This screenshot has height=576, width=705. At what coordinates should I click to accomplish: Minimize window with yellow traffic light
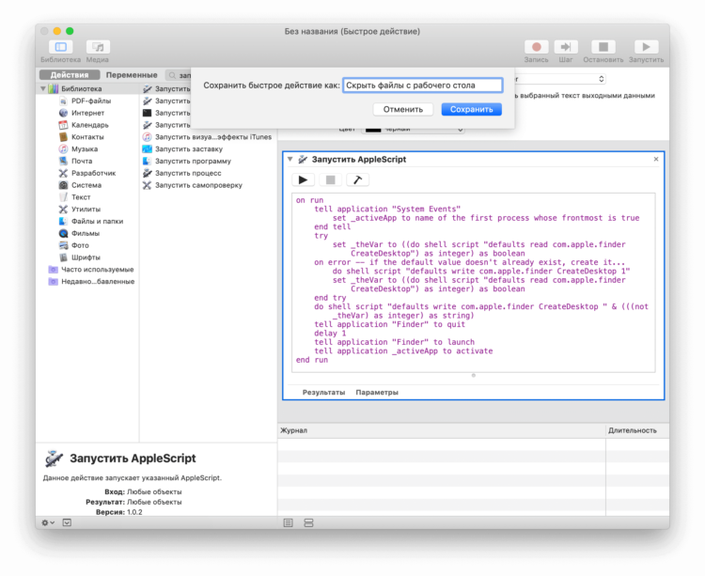coord(57,31)
